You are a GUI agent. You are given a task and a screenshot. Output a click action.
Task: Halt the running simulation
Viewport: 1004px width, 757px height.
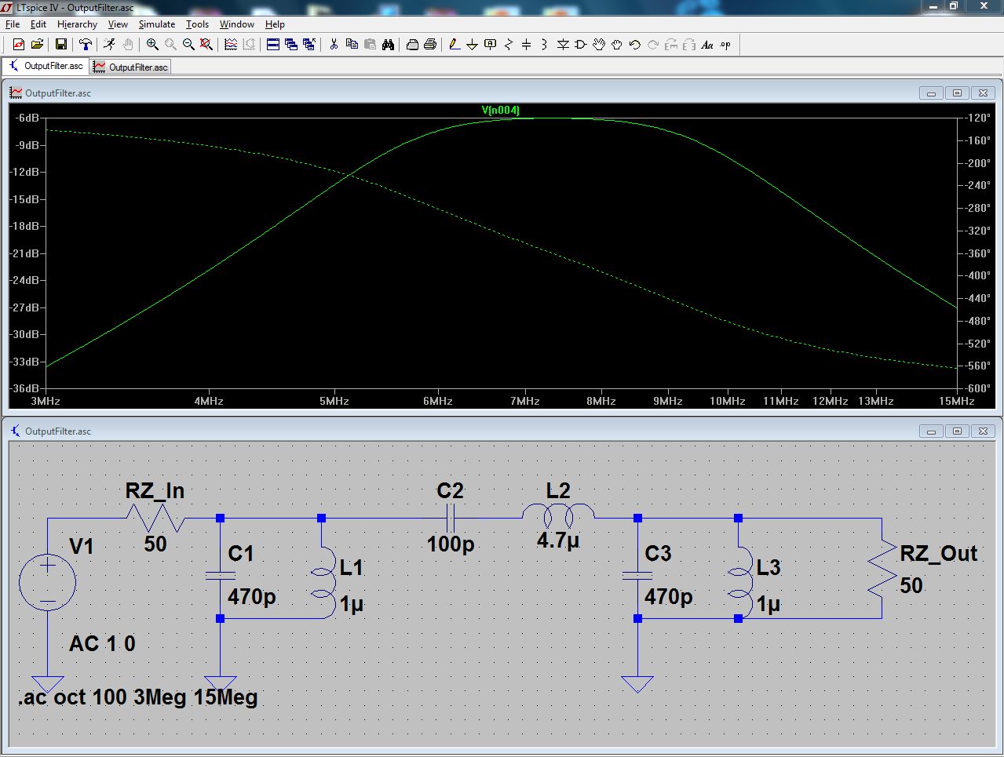pos(128,44)
